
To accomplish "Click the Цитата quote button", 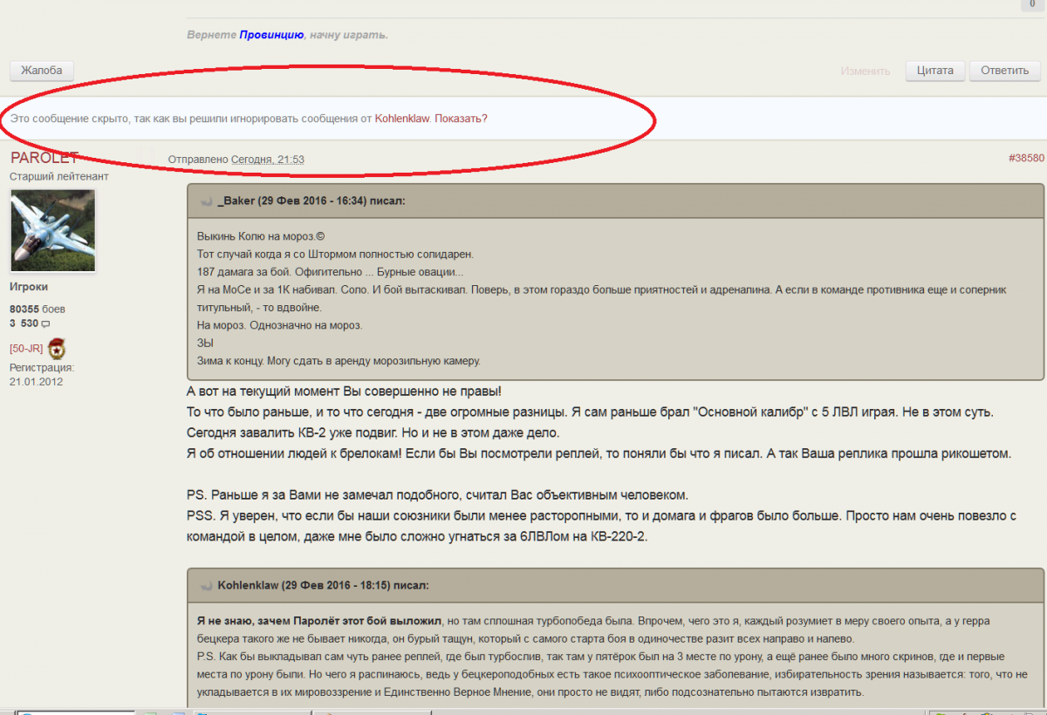I will pyautogui.click(x=935, y=71).
